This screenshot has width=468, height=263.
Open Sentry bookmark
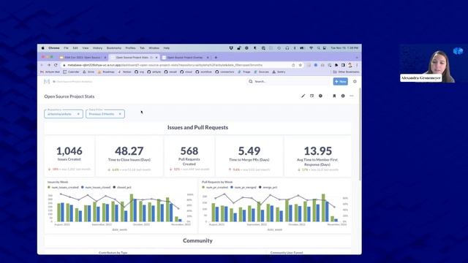click(x=279, y=72)
